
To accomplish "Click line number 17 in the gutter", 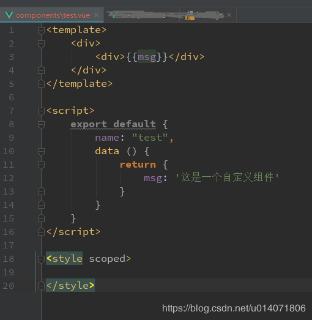I will (9, 245).
